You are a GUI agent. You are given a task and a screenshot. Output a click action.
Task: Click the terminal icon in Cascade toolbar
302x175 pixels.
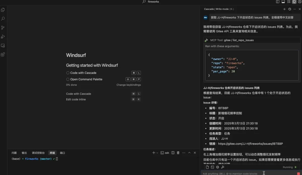pyautogui.click(x=213, y=167)
